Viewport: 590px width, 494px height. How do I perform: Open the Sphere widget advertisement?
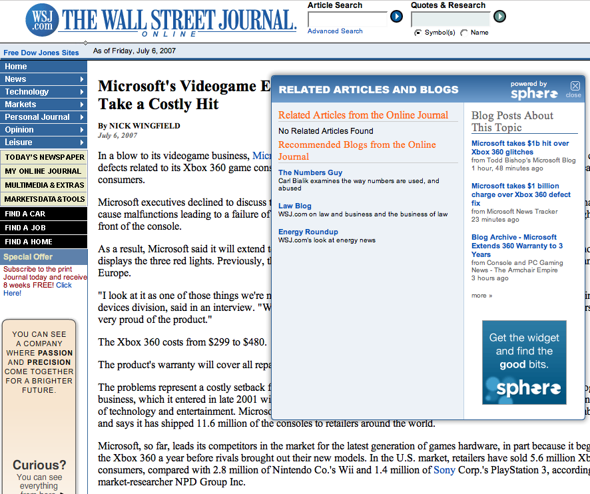(x=524, y=362)
